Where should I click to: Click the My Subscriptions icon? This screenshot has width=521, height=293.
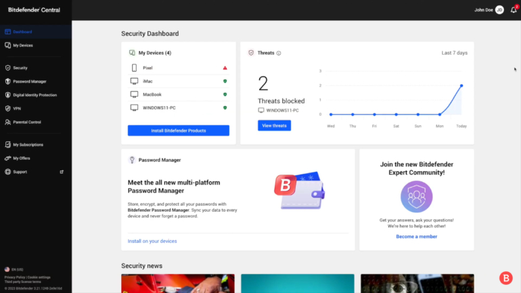7,145
